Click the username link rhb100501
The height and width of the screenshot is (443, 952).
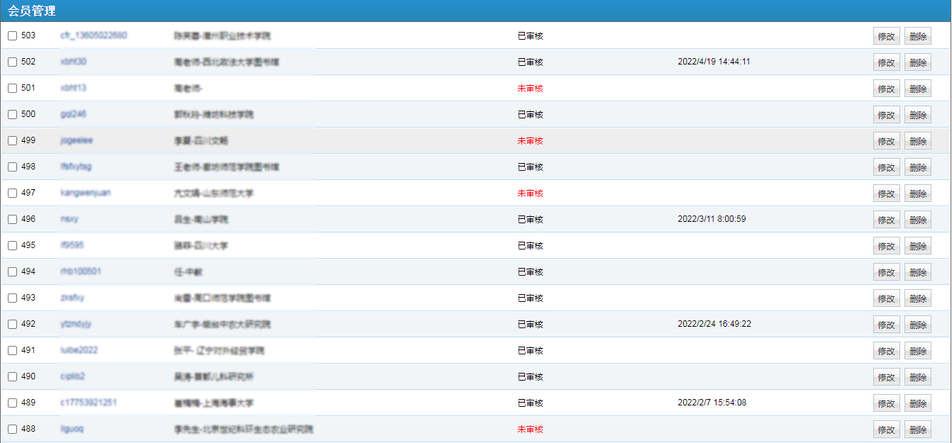coord(80,271)
